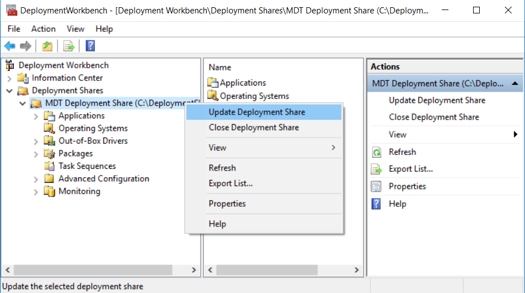This screenshot has width=525, height=293.
Task: Click the Back arrow toolbar icon
Action: click(9, 46)
